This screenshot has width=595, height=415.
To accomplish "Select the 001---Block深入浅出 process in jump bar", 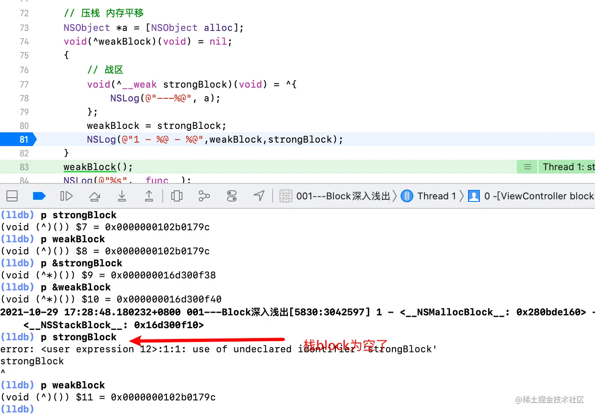I will point(343,196).
